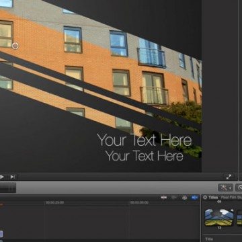Toggle the solo clip icon
This screenshot has width=242, height=242.
pyautogui.click(x=184, y=198)
